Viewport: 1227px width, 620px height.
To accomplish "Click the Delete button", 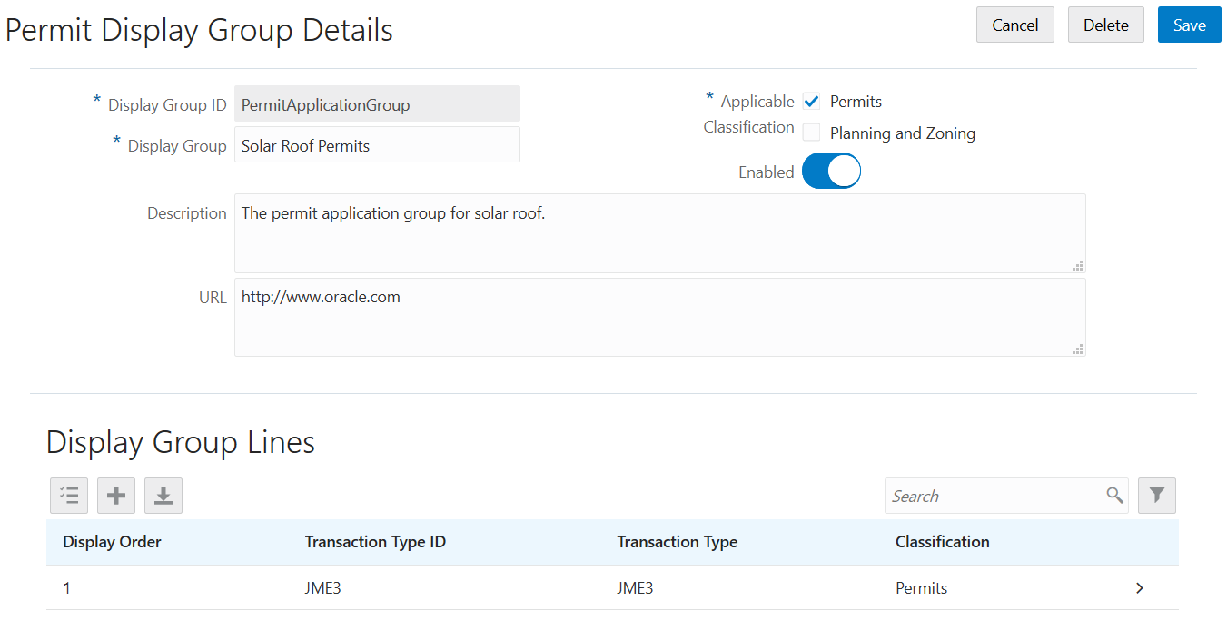I will click(x=1105, y=25).
